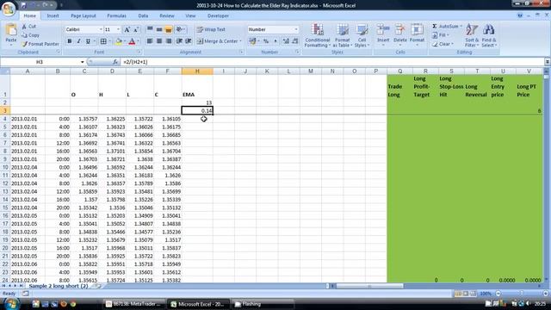The height and width of the screenshot is (310, 551).
Task: Click the Delete cells button
Action: pyautogui.click(x=399, y=35)
